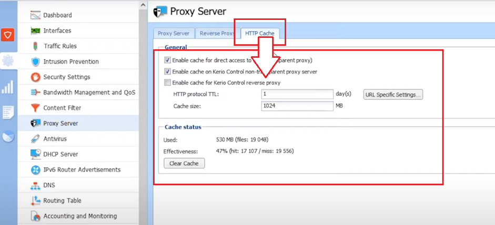Toggle Enable cache for direct access checkbox

tap(167, 60)
